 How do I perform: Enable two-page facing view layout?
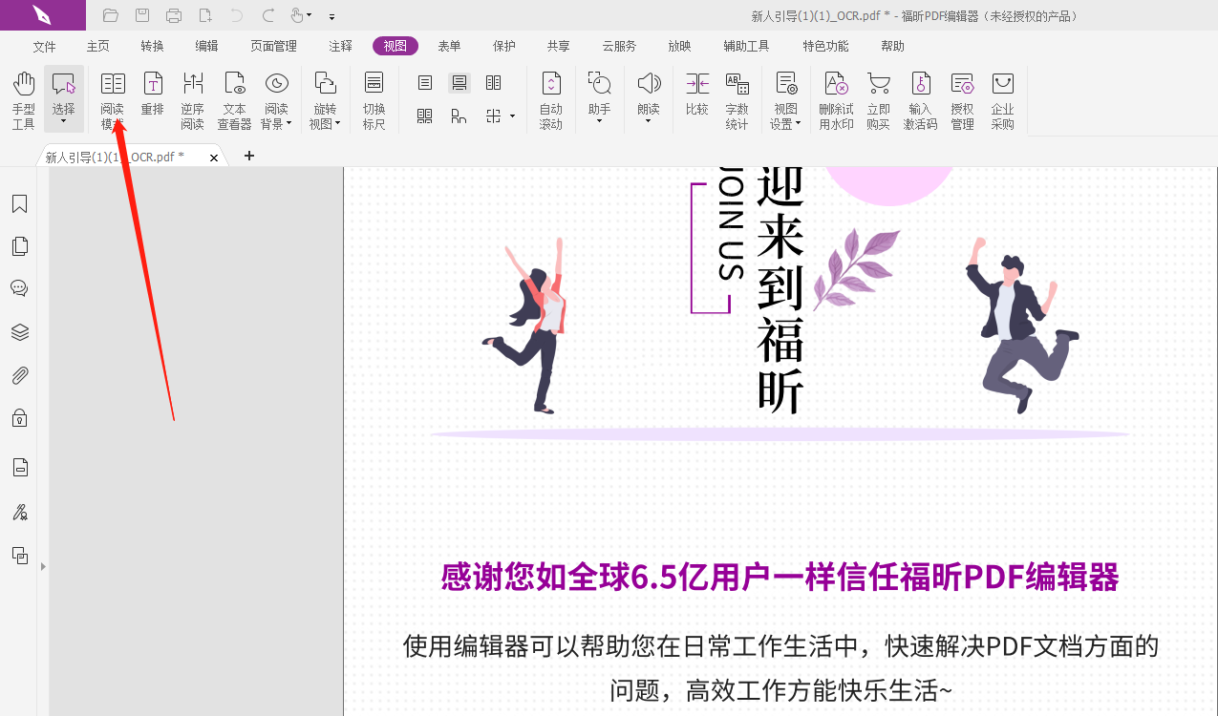[493, 83]
